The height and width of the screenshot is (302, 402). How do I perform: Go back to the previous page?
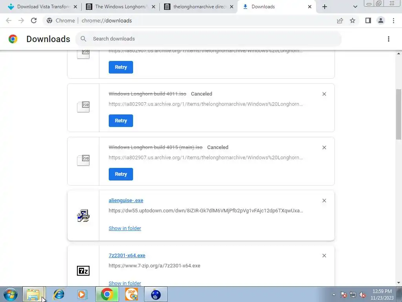pos(9,20)
